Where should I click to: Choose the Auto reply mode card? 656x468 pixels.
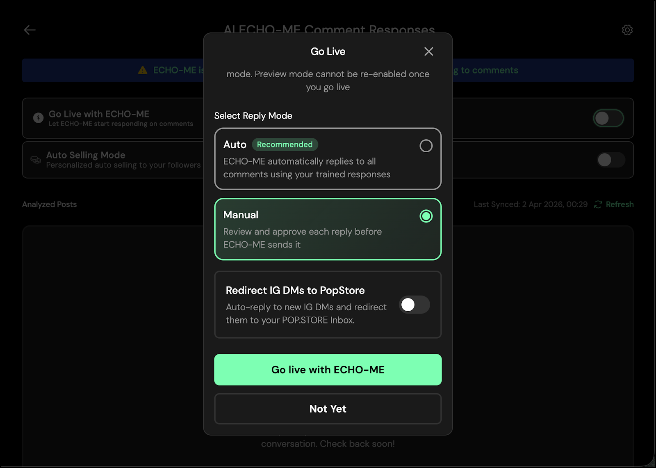point(328,159)
